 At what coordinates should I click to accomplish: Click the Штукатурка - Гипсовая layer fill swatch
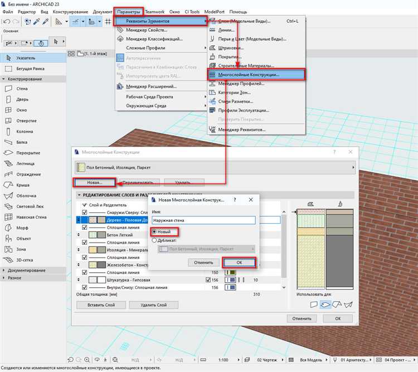[92, 279]
